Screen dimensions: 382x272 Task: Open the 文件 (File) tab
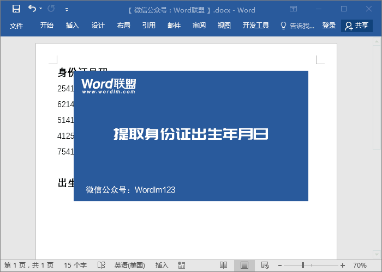pos(16,26)
